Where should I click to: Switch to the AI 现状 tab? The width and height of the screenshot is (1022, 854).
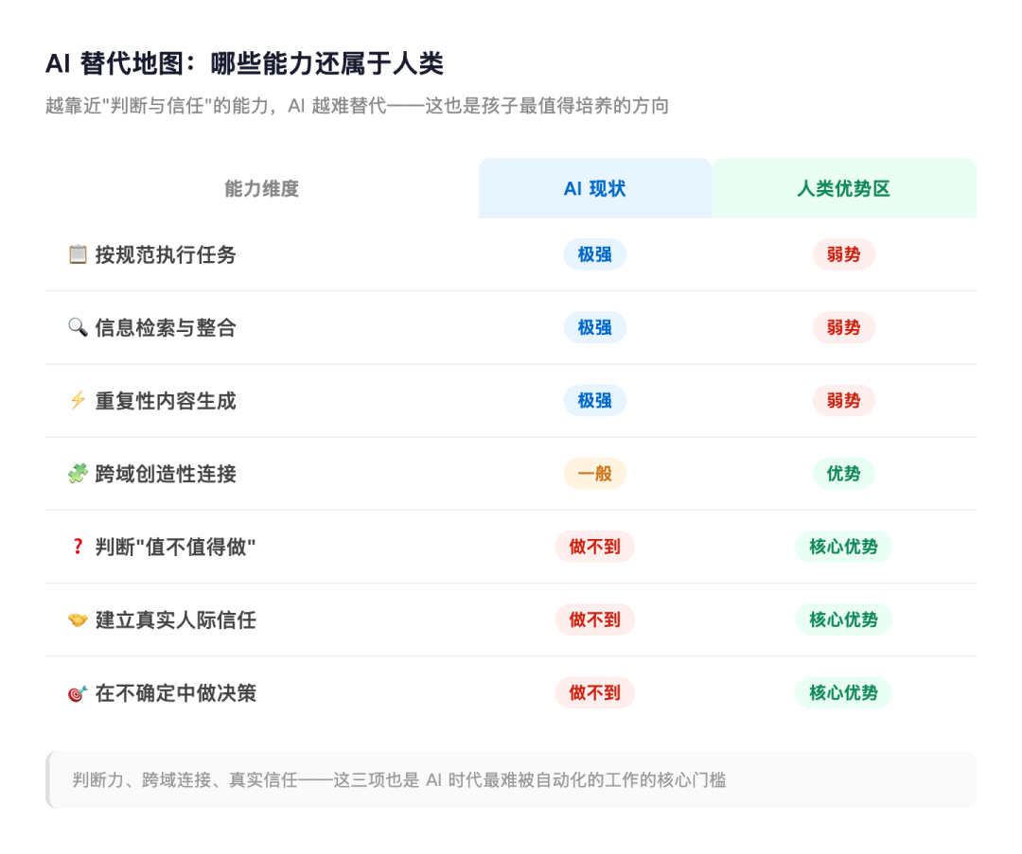pyautogui.click(x=594, y=188)
